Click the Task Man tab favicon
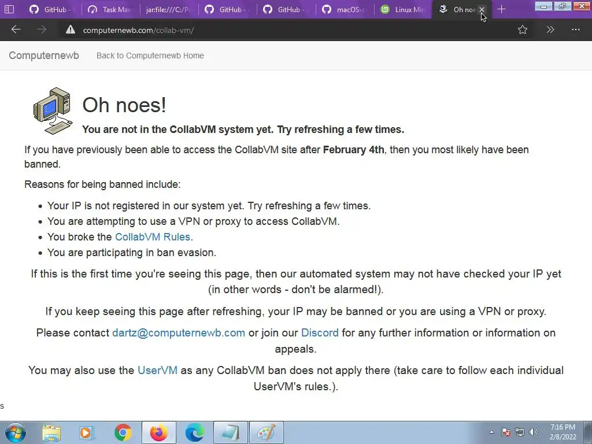The height and width of the screenshot is (444, 592). pyautogui.click(x=92, y=9)
